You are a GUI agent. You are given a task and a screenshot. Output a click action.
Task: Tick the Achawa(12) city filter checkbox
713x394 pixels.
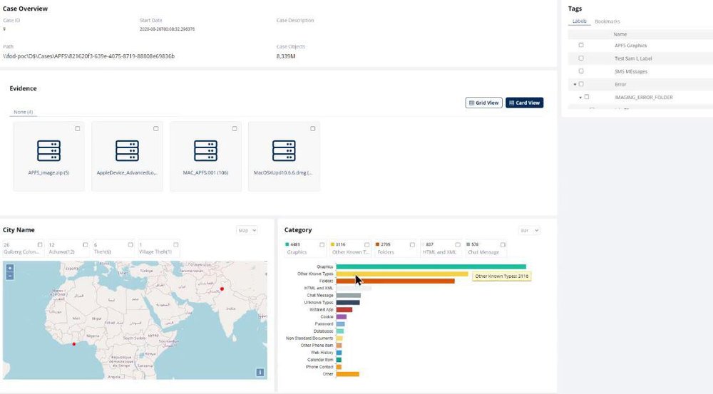pos(85,245)
